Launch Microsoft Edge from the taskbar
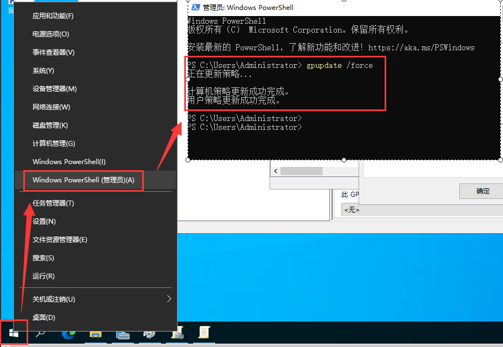The height and width of the screenshot is (347, 503). click(x=69, y=333)
